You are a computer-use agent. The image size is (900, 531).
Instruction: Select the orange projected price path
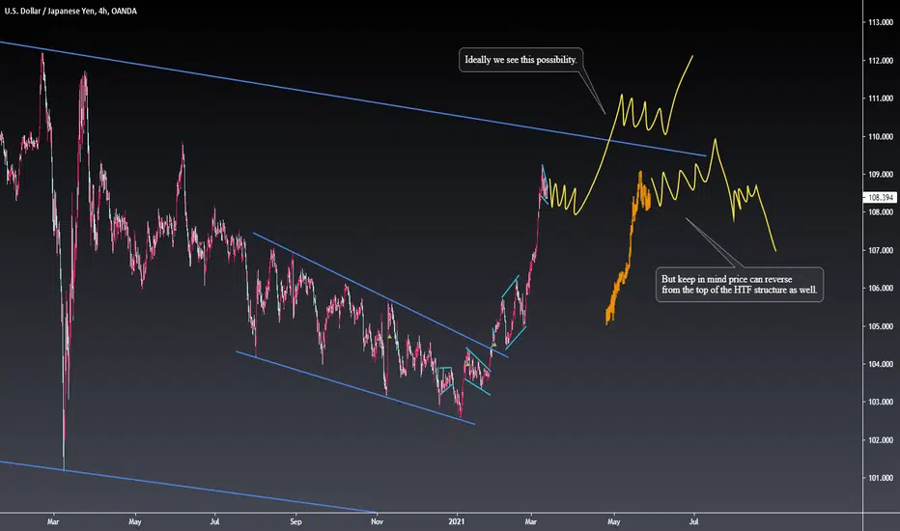tap(629, 248)
